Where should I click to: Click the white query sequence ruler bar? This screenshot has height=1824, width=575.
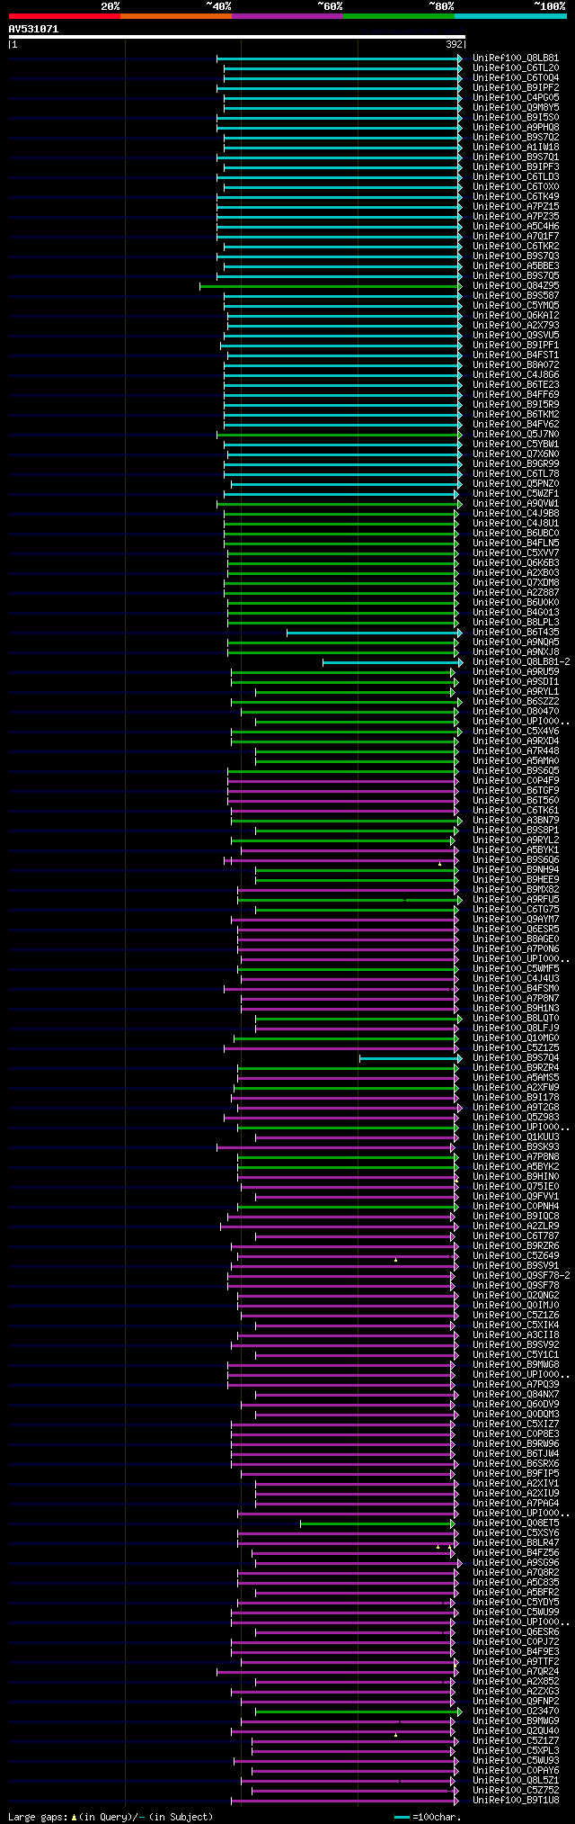click(x=236, y=37)
